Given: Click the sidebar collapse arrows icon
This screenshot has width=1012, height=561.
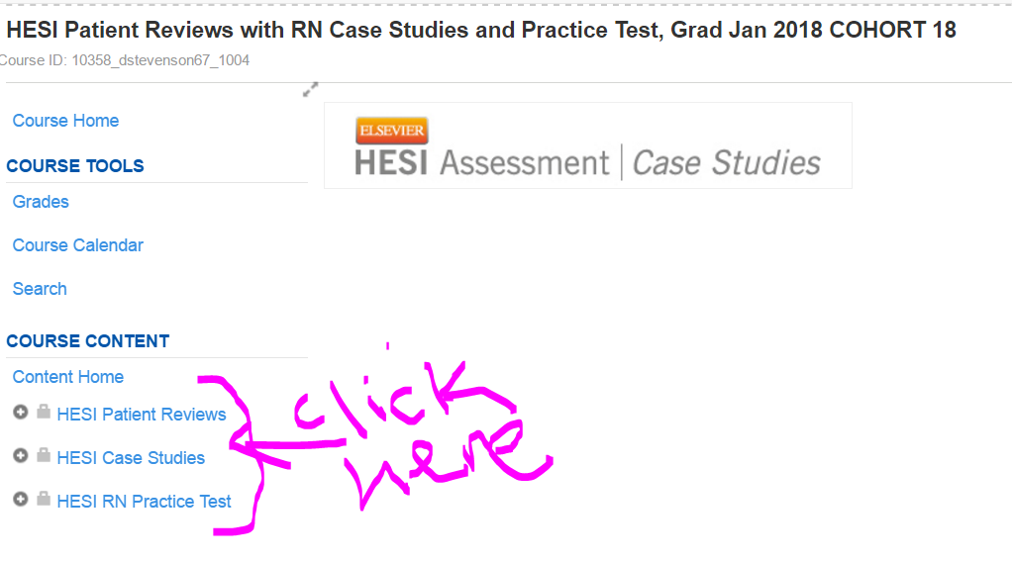Looking at the screenshot, I should point(311,90).
